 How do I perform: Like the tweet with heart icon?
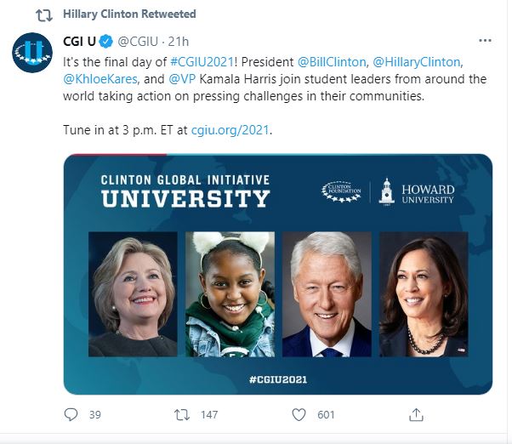point(299,415)
